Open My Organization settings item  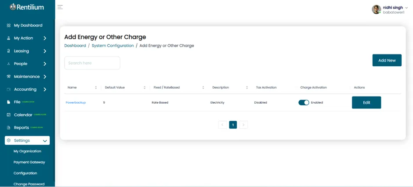[27, 151]
